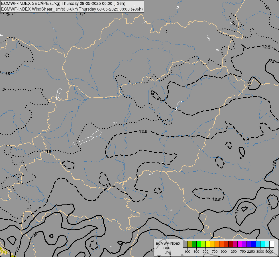The width and height of the screenshot is (279, 257).
Task: Click the 700 legend scale label
Action: tap(215, 252)
